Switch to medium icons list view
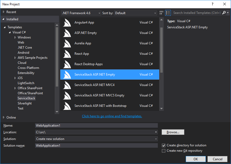231x164 pixels. pos(168,13)
